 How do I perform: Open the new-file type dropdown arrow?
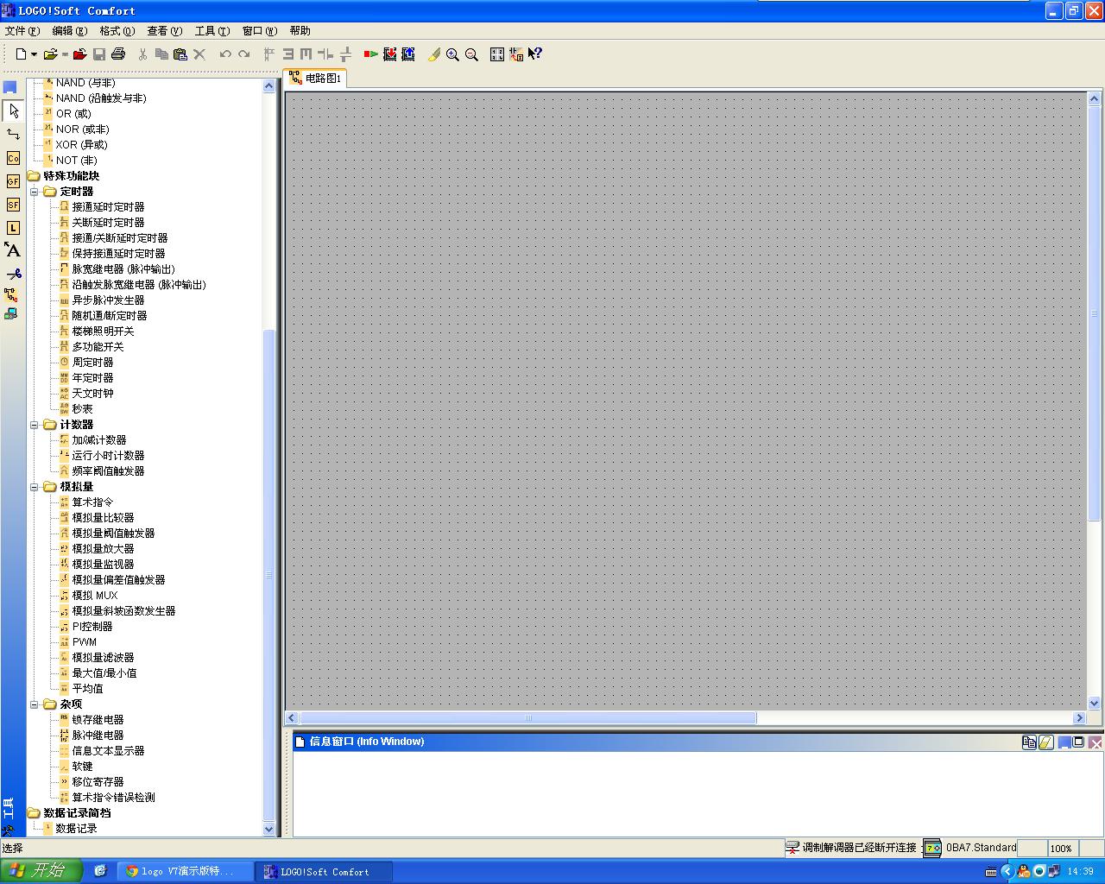tap(34, 54)
